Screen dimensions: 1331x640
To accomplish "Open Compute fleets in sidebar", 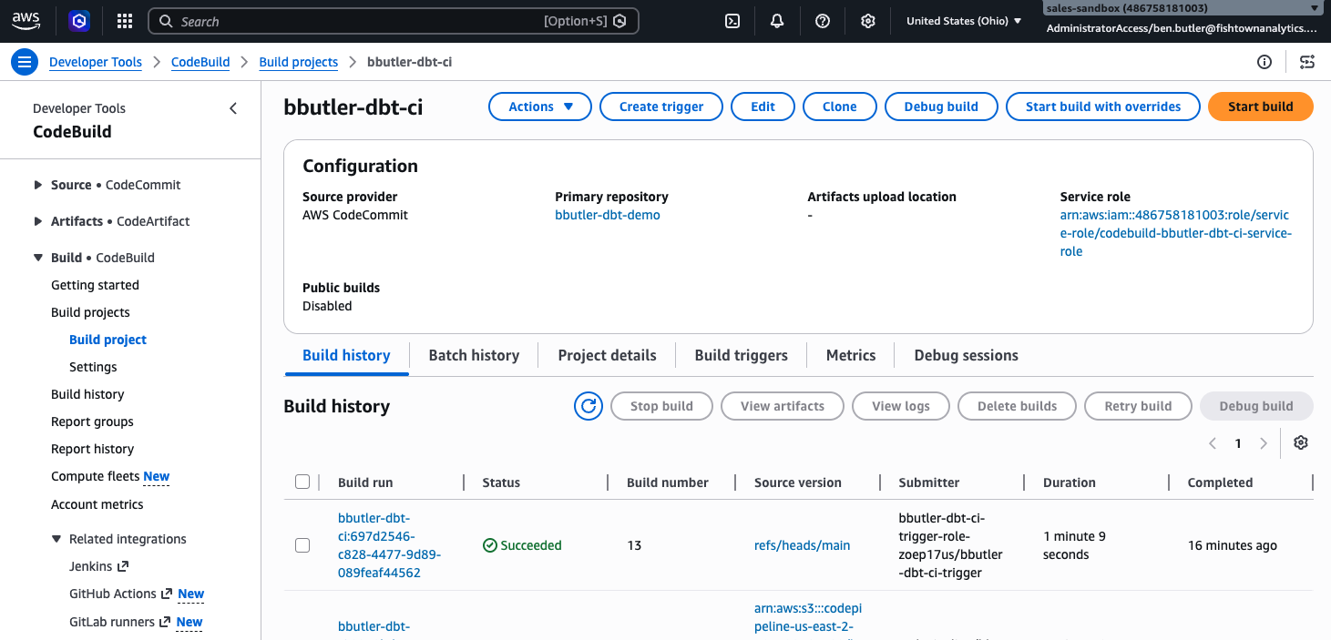I will pyautogui.click(x=95, y=476).
